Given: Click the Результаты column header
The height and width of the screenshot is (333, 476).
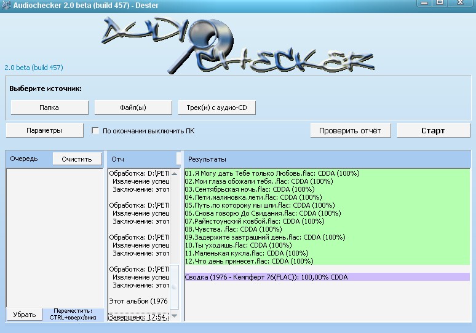Looking at the screenshot, I should tap(207, 159).
